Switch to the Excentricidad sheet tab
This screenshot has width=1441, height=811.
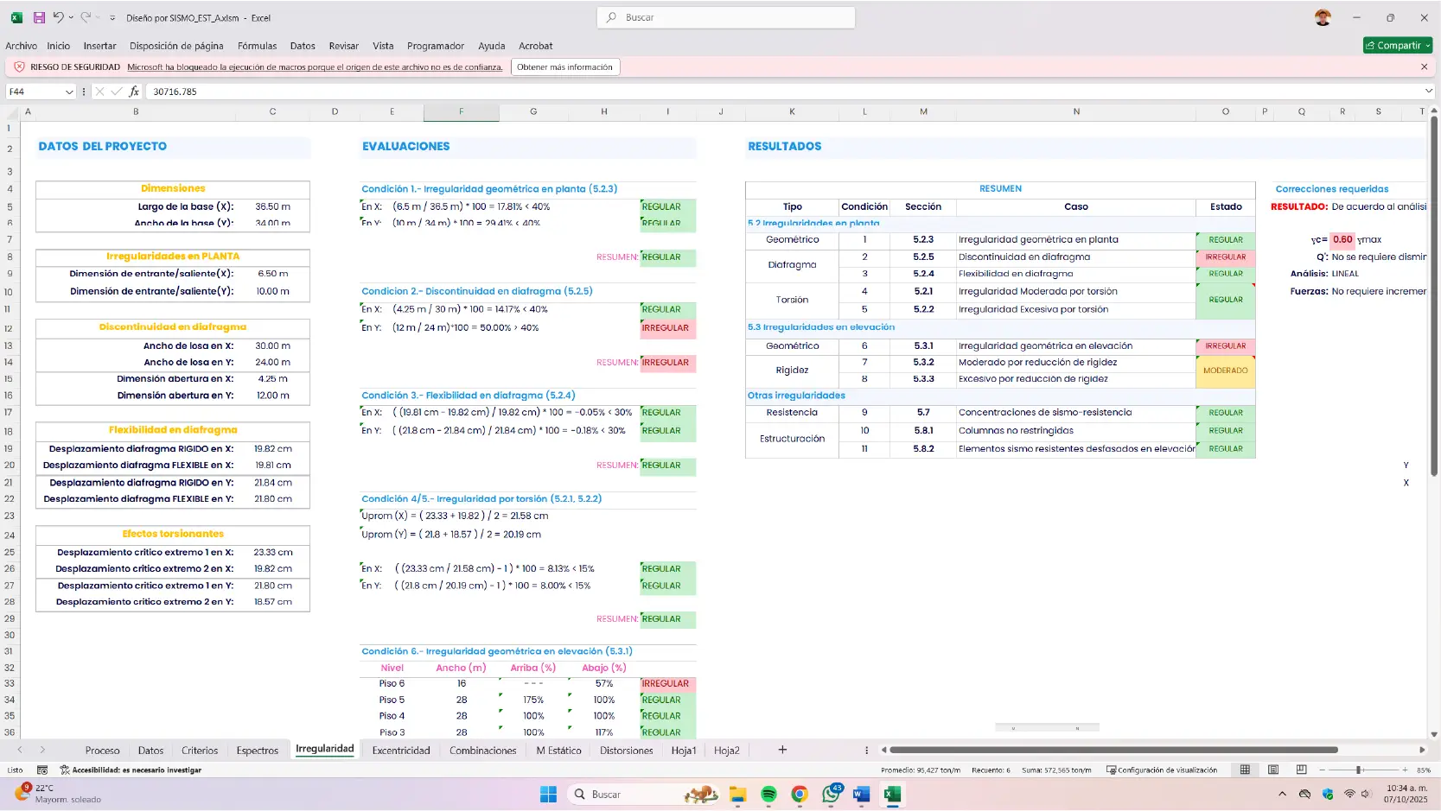400,751
